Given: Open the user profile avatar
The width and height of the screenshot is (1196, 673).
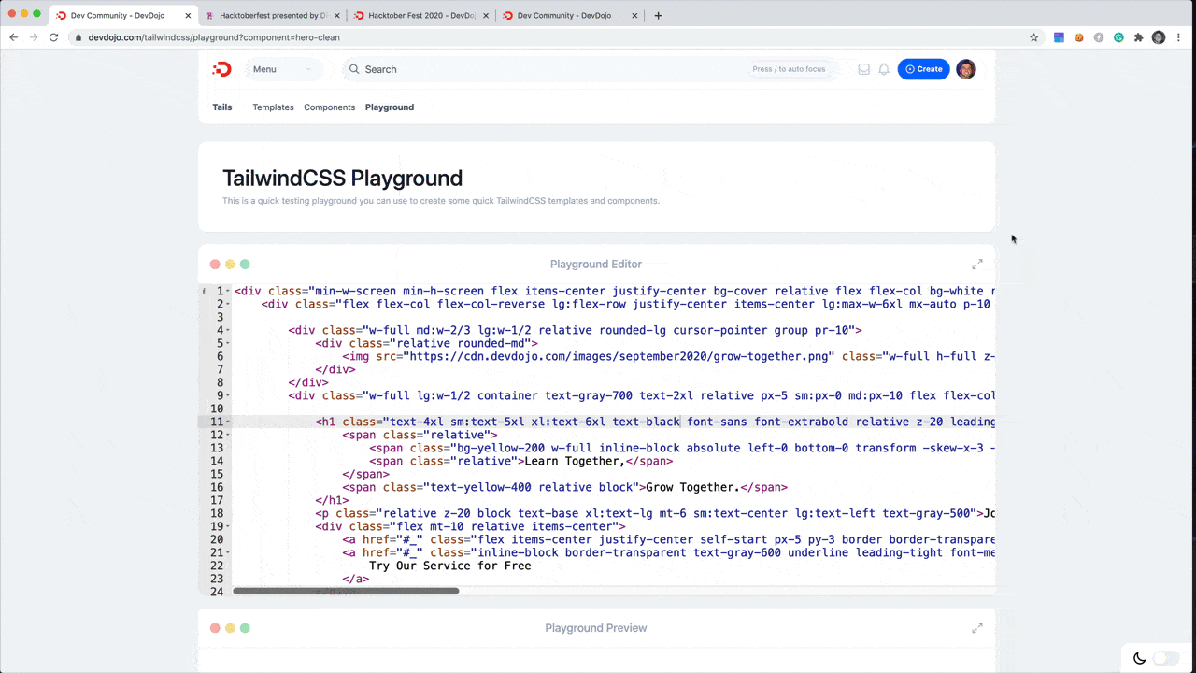Looking at the screenshot, I should (966, 69).
